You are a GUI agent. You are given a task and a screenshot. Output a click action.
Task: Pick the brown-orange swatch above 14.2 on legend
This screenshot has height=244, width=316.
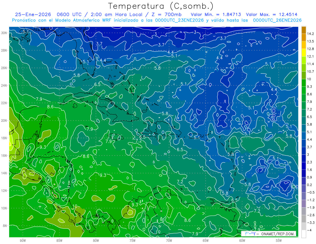coord(304,30)
